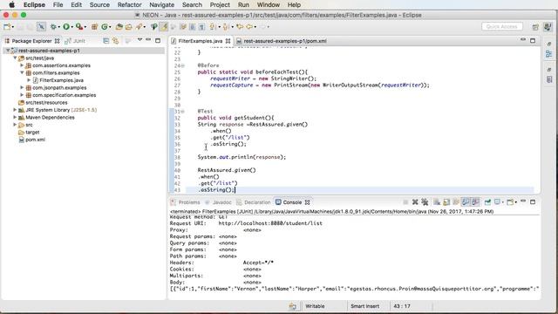The height and width of the screenshot is (314, 558).
Task: Switch to the JUnit view tab
Action: click(75, 41)
